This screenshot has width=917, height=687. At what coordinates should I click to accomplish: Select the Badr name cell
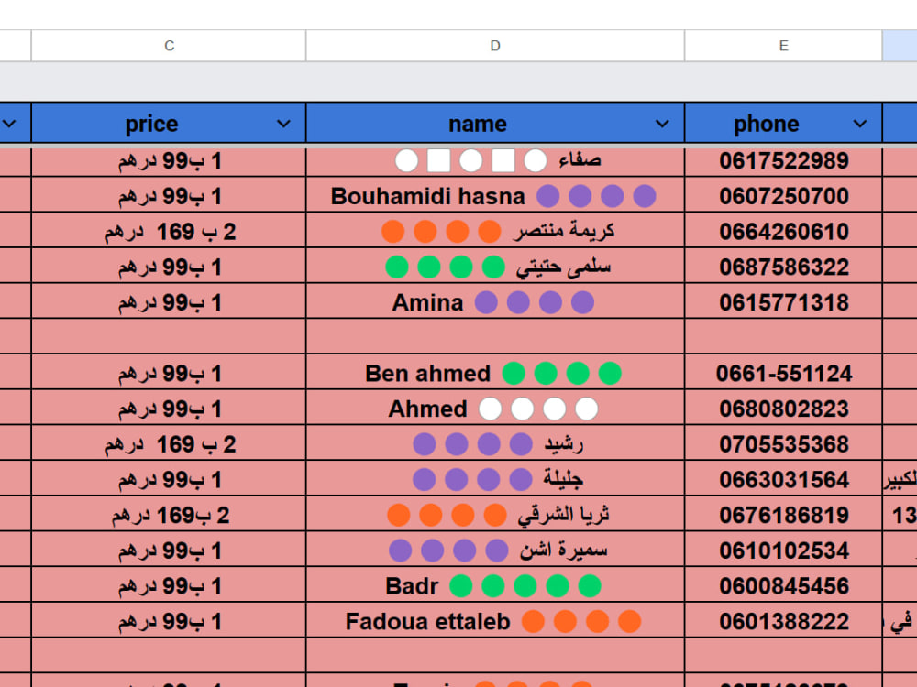pyautogui.click(x=495, y=585)
